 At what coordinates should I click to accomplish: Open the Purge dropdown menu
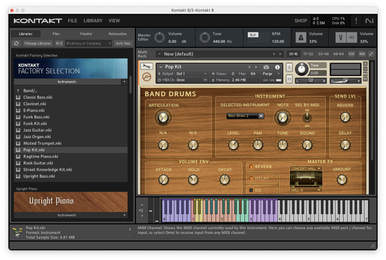(271, 74)
